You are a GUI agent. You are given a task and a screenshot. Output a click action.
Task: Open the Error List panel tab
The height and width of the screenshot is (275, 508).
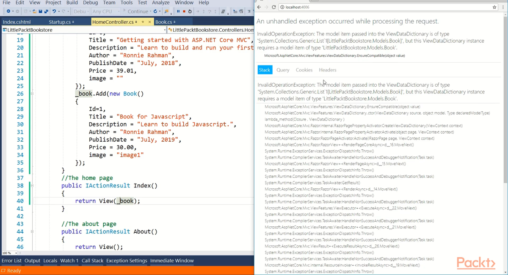(11, 261)
